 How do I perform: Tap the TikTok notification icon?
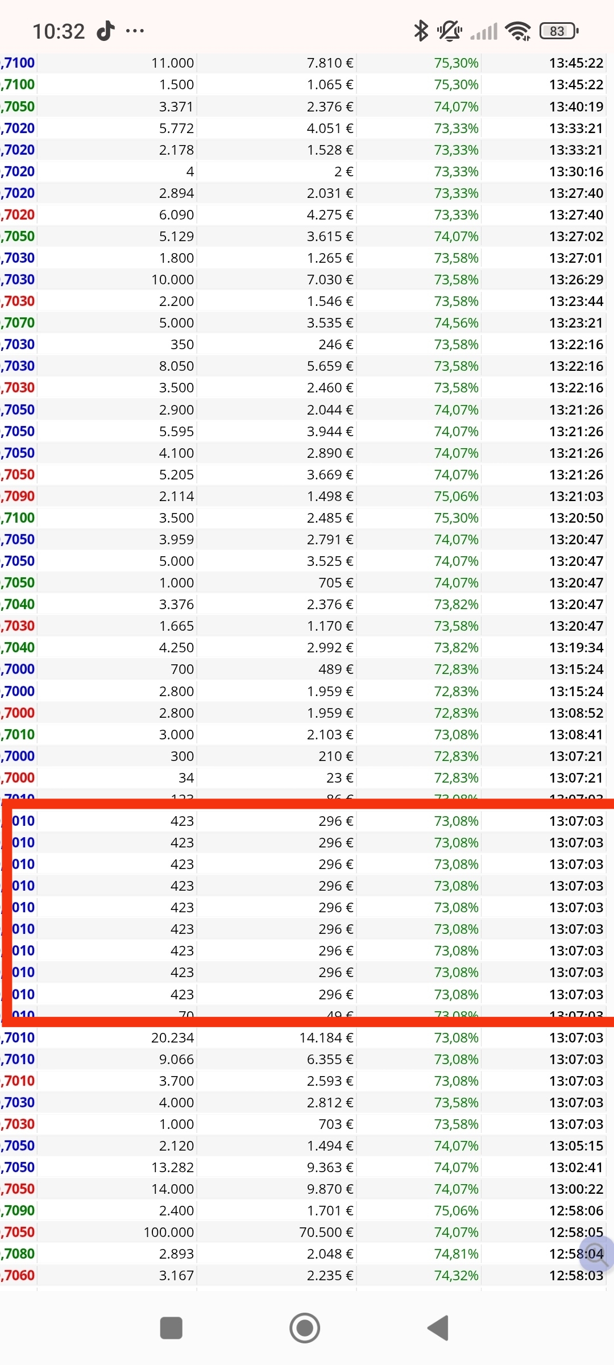pyautogui.click(x=106, y=31)
